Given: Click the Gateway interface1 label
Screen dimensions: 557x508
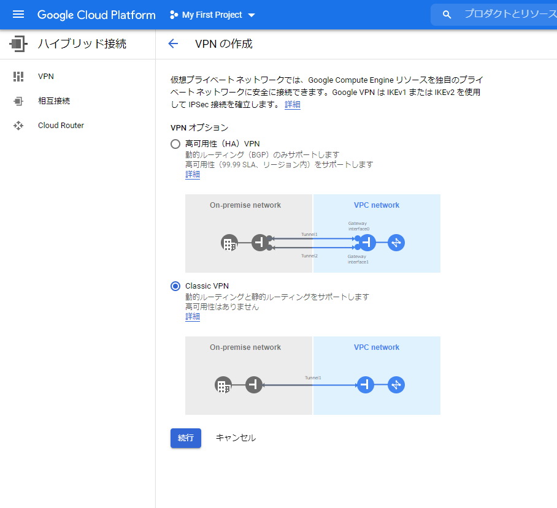Looking at the screenshot, I should (x=358, y=259).
